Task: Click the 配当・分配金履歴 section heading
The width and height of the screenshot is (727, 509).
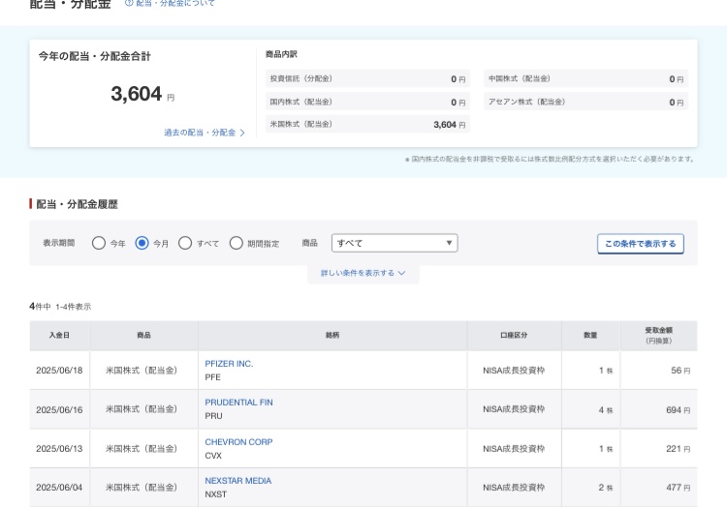Action: pos(77,204)
